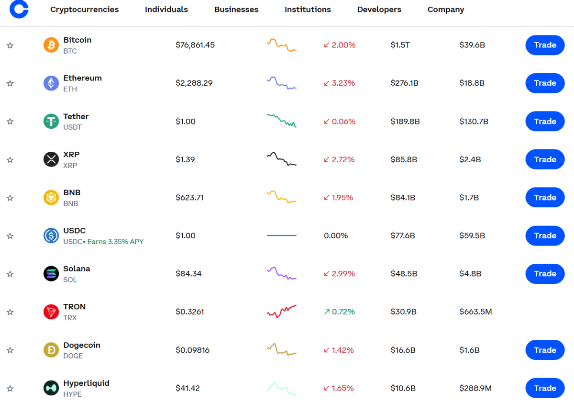574x403 pixels.
Task: Open the Developers menu item
Action: coord(379,10)
